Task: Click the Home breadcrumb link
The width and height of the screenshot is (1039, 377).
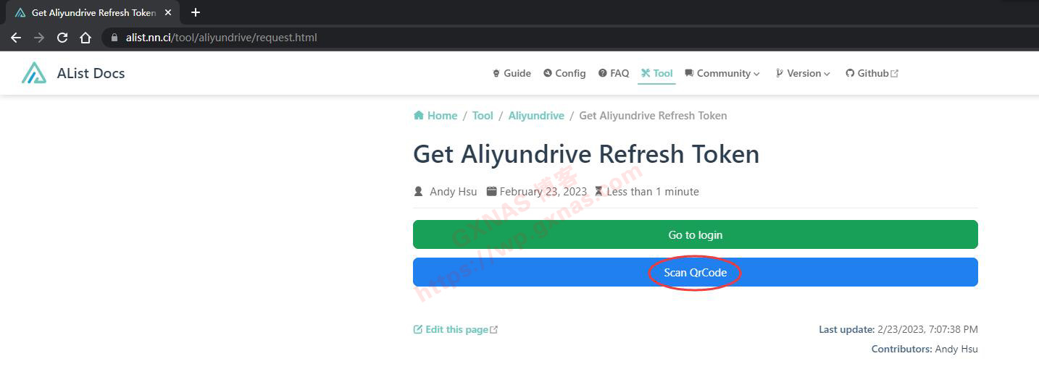Action: tap(435, 116)
